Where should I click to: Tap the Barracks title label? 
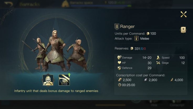[x=29, y=4]
